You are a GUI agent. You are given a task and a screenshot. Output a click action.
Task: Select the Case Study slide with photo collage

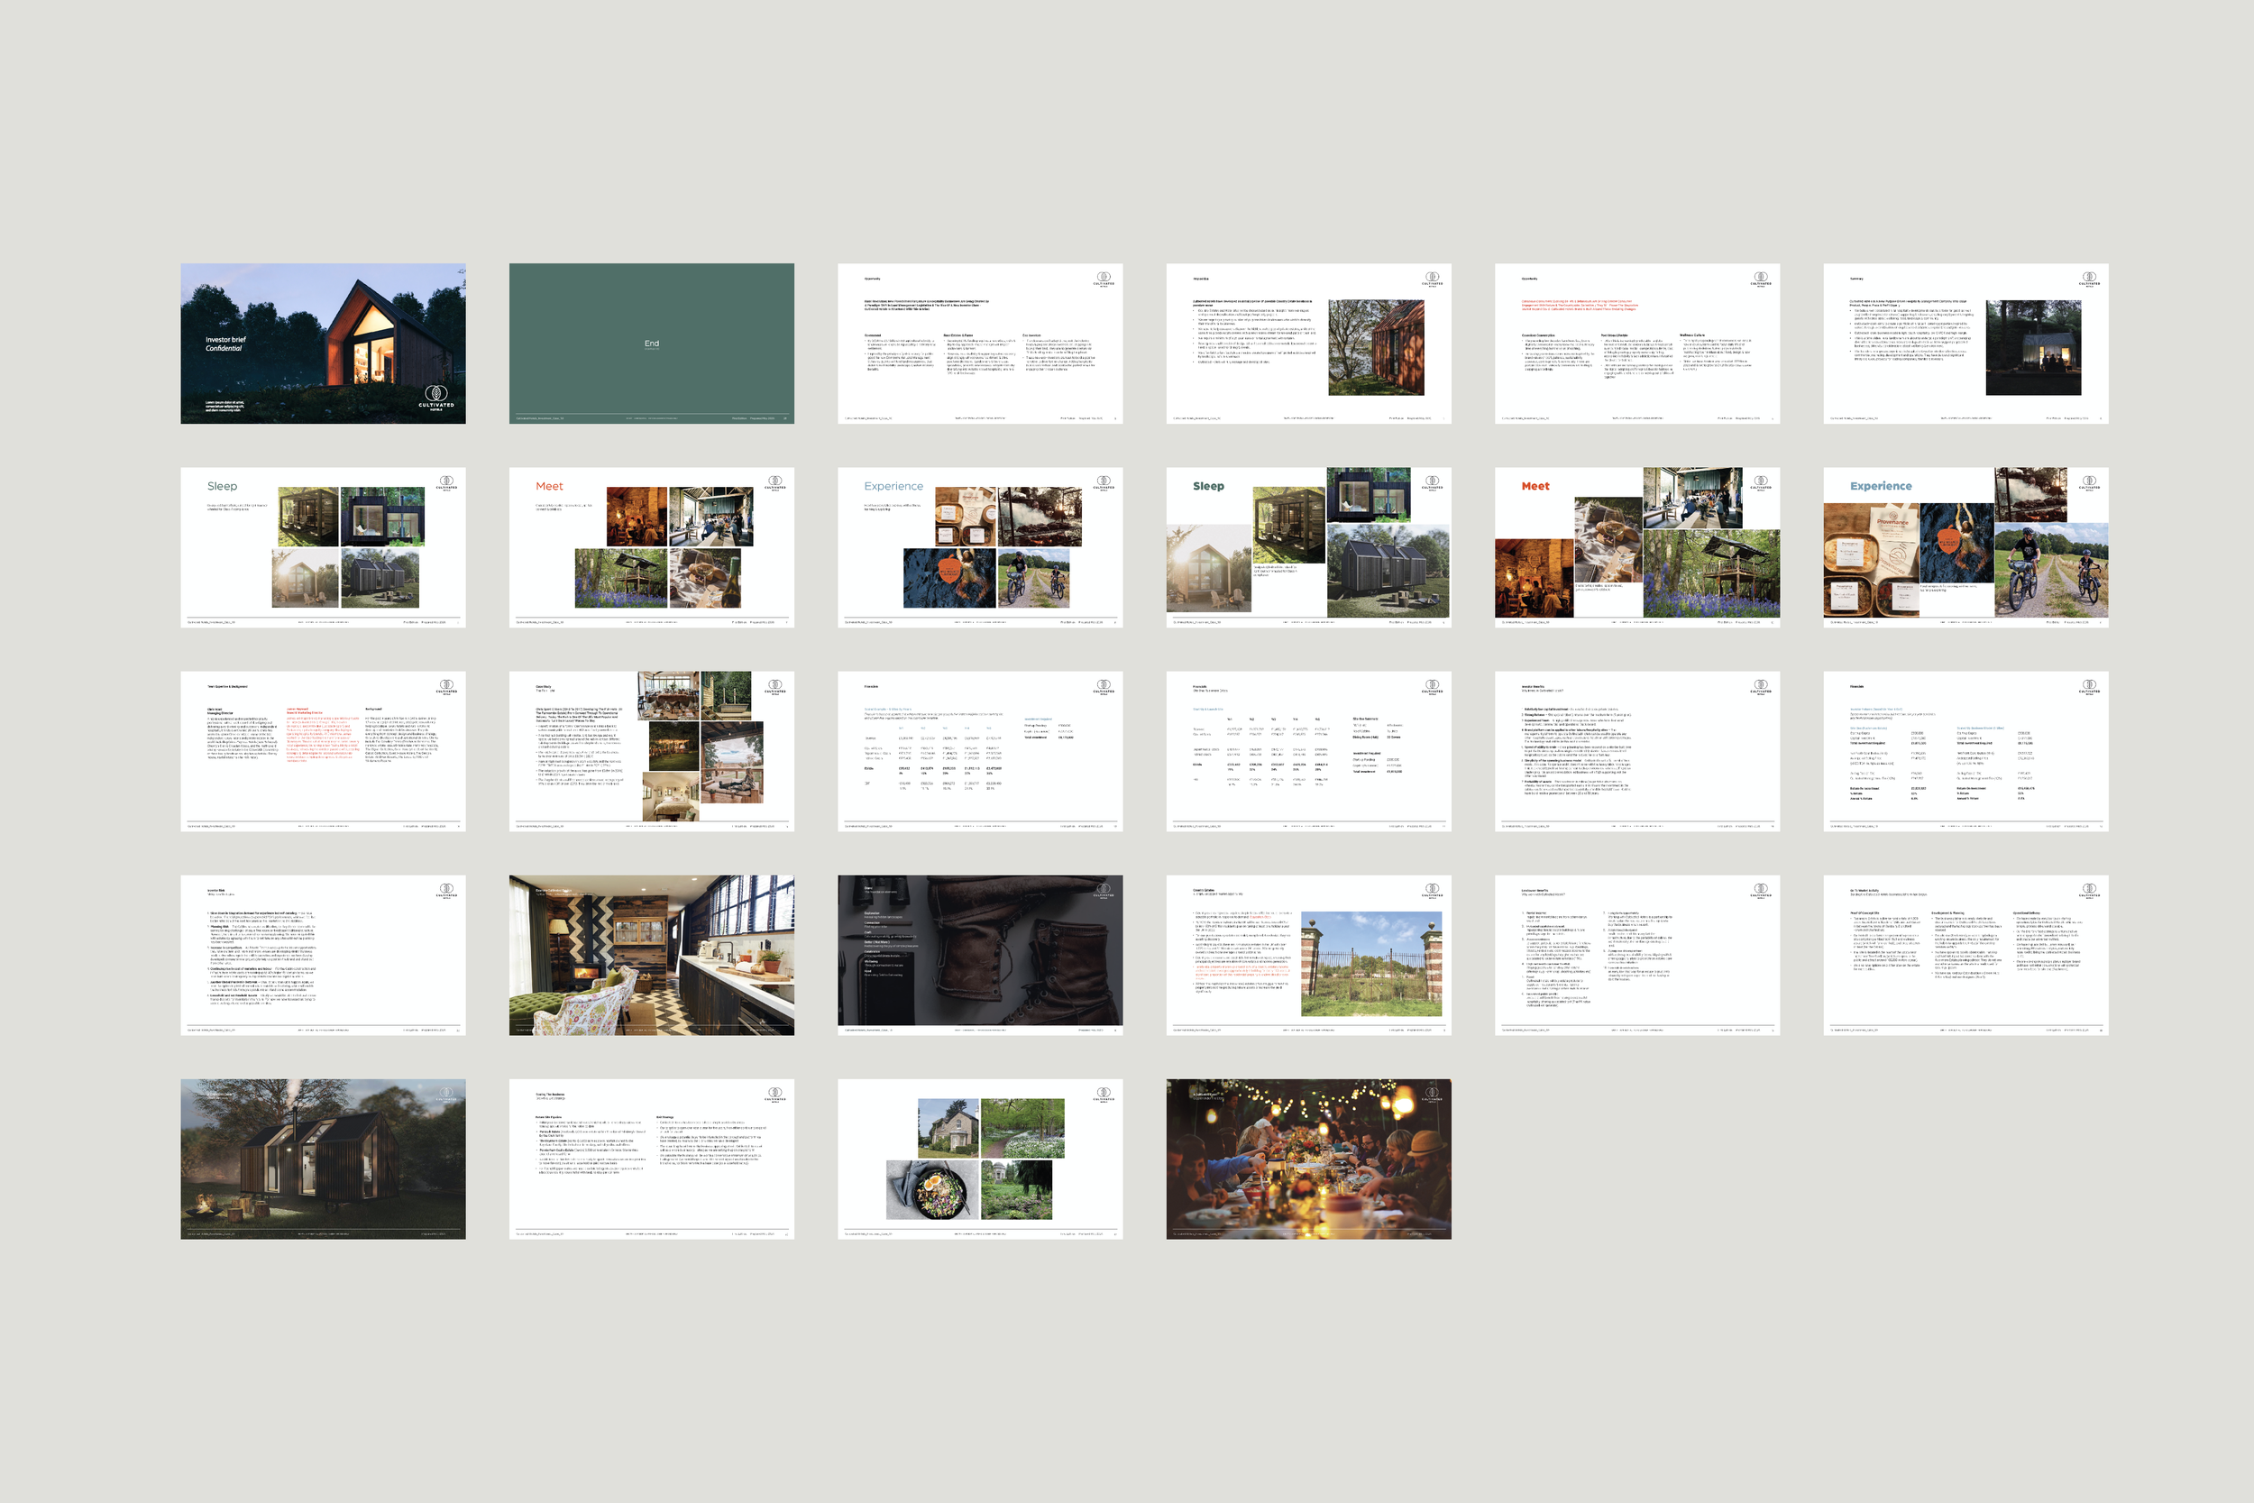point(652,750)
